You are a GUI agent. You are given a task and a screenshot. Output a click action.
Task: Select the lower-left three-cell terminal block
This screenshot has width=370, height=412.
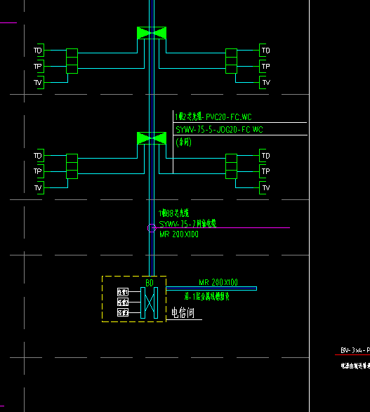[72, 166]
